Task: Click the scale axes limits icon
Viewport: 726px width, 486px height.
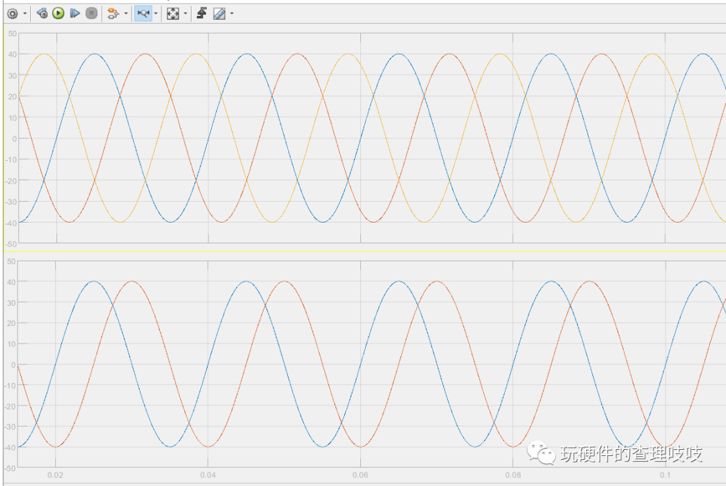Action: pos(173,13)
